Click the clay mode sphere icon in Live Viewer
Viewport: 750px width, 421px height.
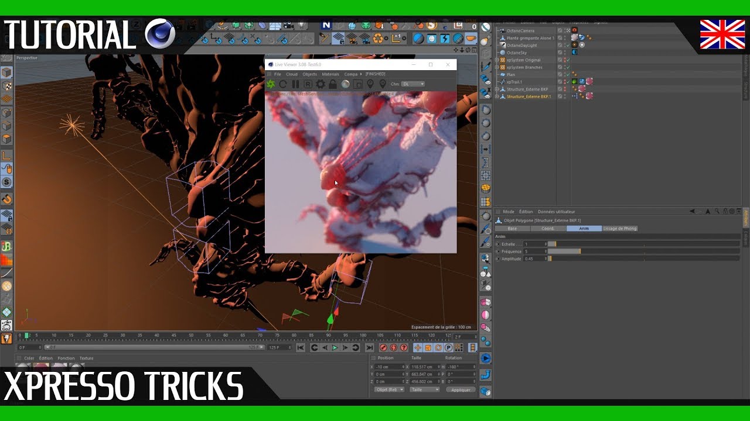346,84
